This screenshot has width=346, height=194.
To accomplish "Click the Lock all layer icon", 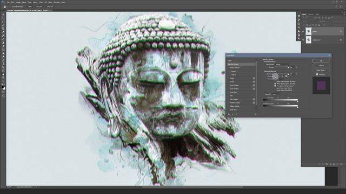I will tap(319, 25).
